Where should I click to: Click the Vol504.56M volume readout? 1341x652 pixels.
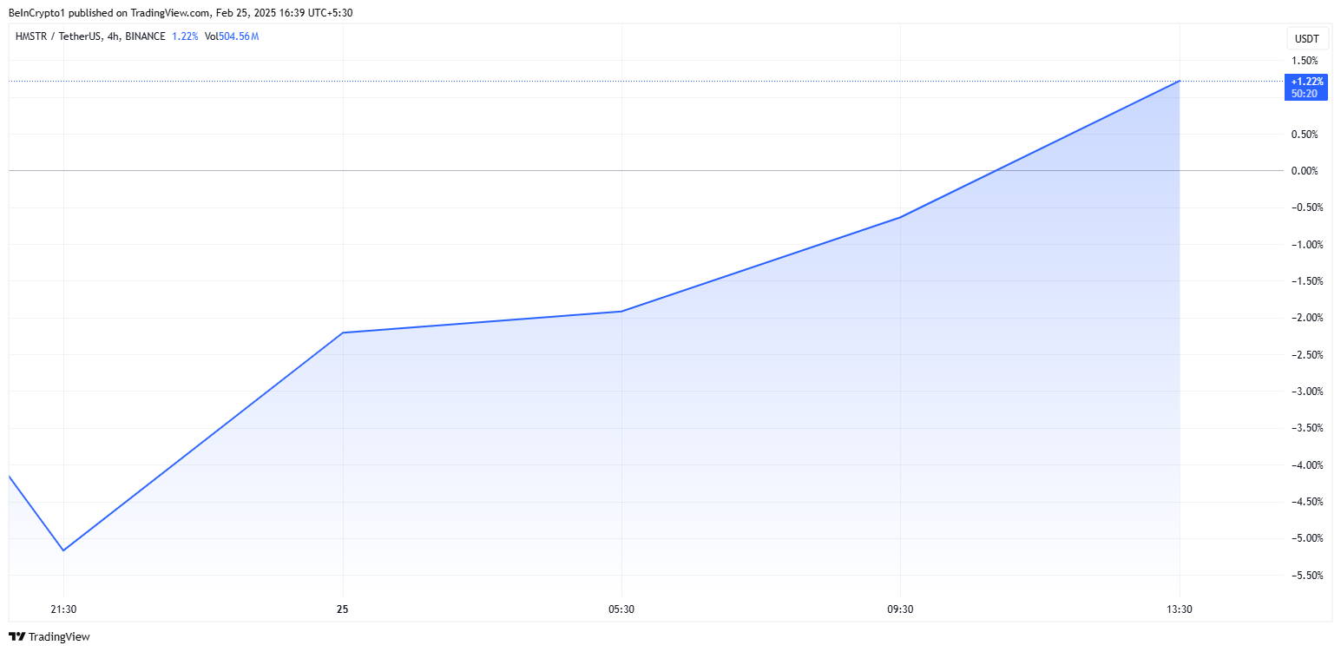[x=231, y=36]
